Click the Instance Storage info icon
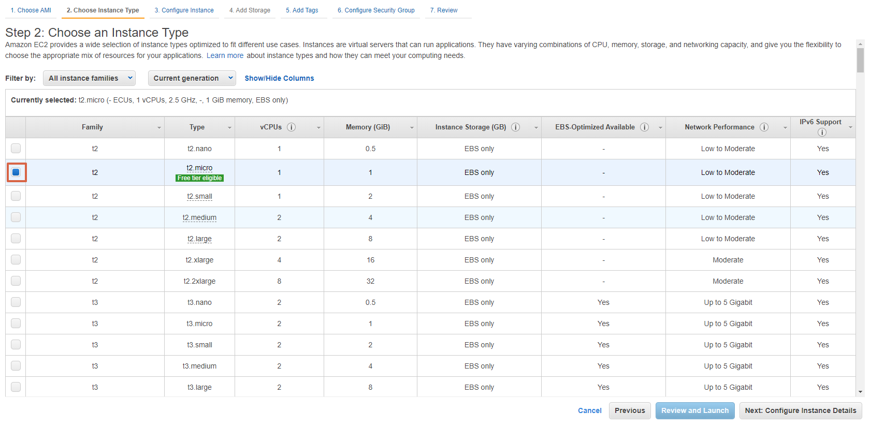The image size is (870, 426). 516,127
